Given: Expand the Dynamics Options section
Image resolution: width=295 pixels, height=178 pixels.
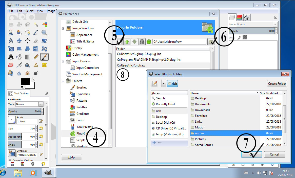Looking at the screenshot, I should [10, 160].
